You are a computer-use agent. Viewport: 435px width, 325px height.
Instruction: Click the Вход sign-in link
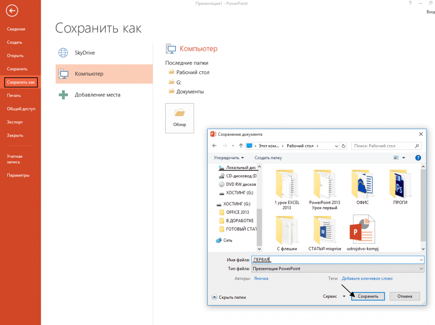[x=431, y=11]
